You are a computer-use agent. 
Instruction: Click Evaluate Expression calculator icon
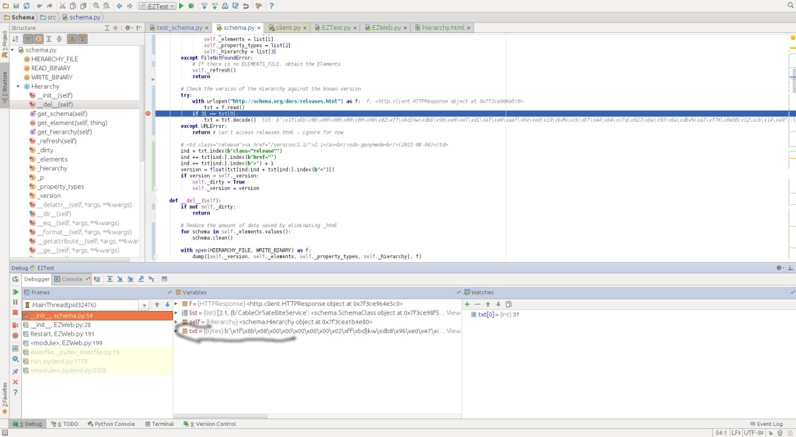164,279
